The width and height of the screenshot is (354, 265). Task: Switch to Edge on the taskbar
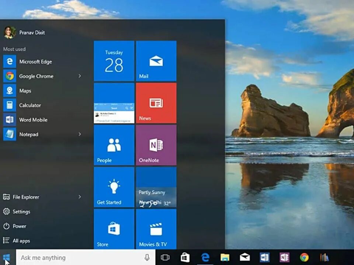205,257
